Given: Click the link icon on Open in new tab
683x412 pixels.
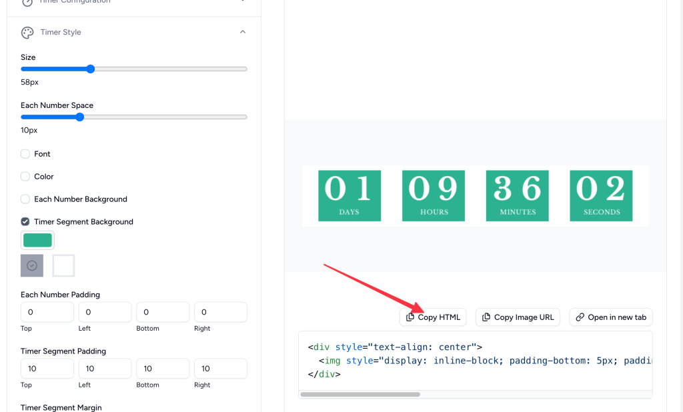Looking at the screenshot, I should click(x=580, y=317).
